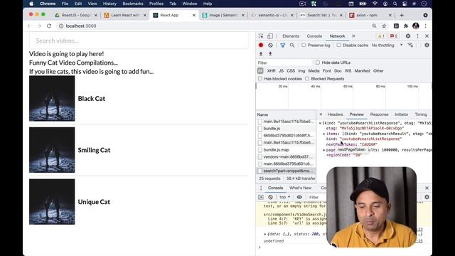The height and width of the screenshot is (256, 455).
Task: Open console live expression eye icon
Action: pos(299,197)
